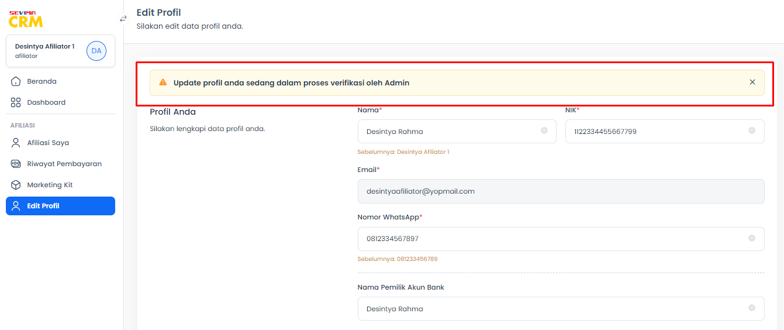Dismiss the verification alert banner
Image resolution: width=784 pixels, height=330 pixels.
tap(752, 82)
